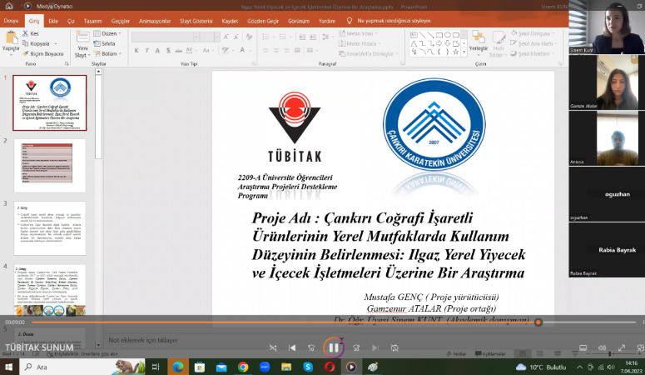This screenshot has width=645, height=375.
Task: Click clear formatting icon
Action: 249,37
